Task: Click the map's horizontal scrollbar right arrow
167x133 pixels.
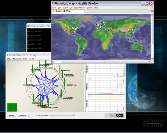Action: pos(149,62)
